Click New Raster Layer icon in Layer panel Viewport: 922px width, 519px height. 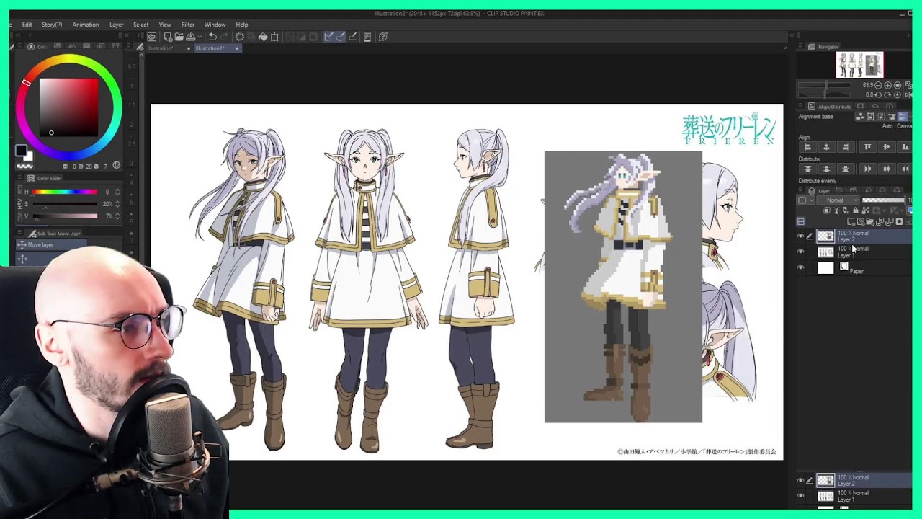tap(851, 221)
